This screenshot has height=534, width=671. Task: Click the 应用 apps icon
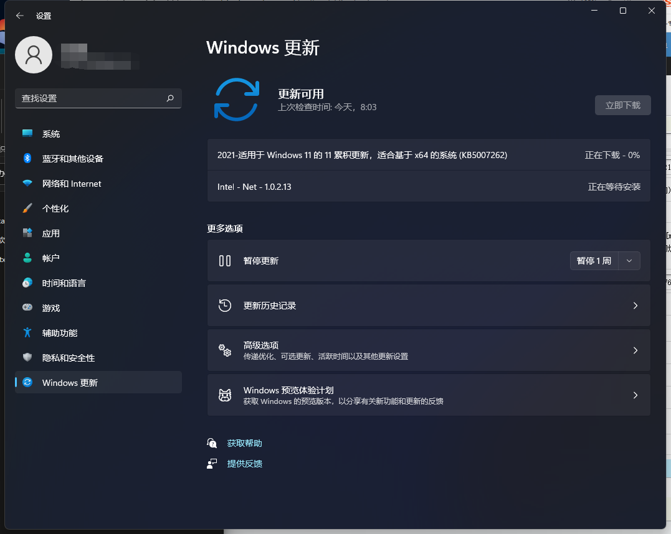point(27,233)
